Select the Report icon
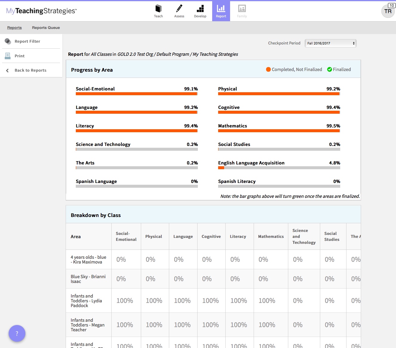The height and width of the screenshot is (348, 396). 221,11
